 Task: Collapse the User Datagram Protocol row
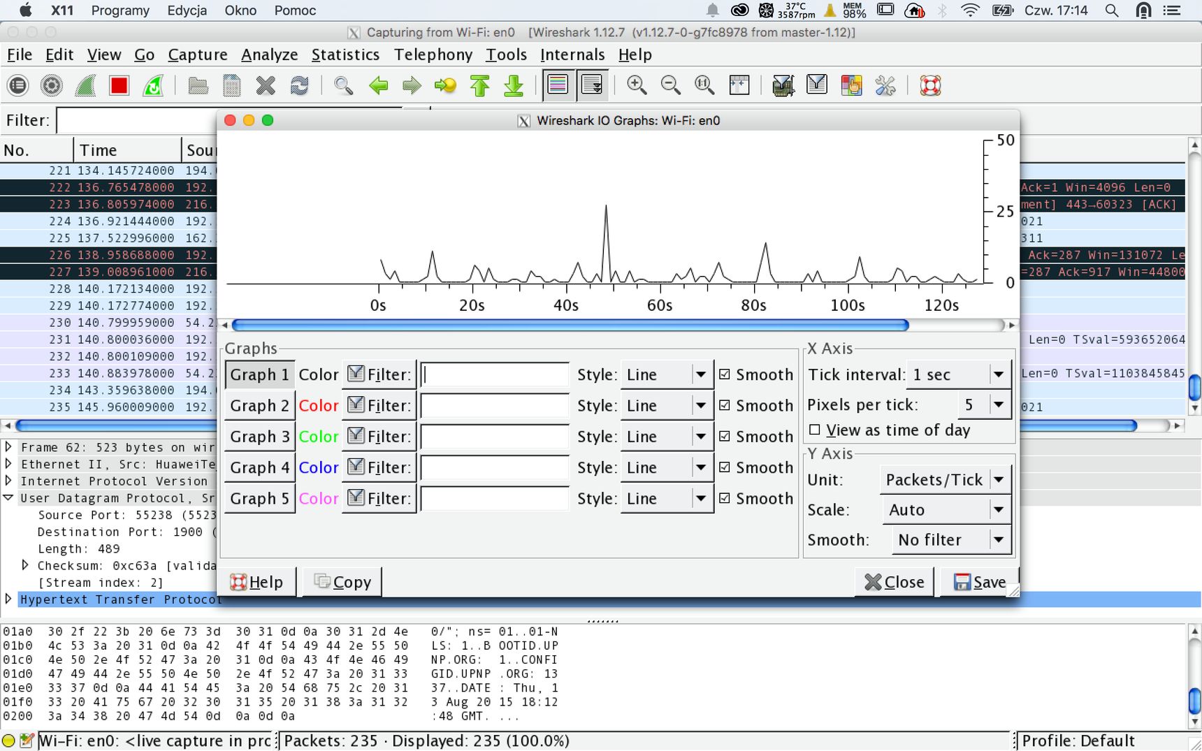(8, 497)
